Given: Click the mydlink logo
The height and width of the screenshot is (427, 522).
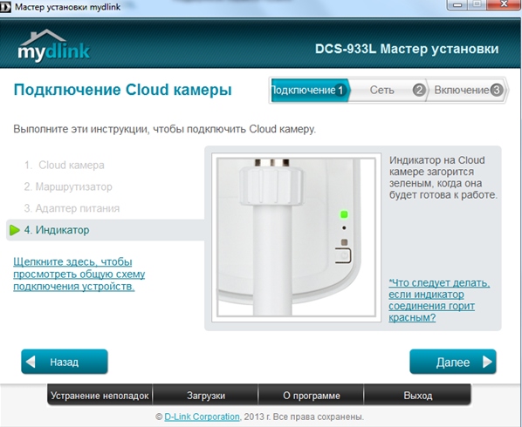Looking at the screenshot, I should coord(54,45).
